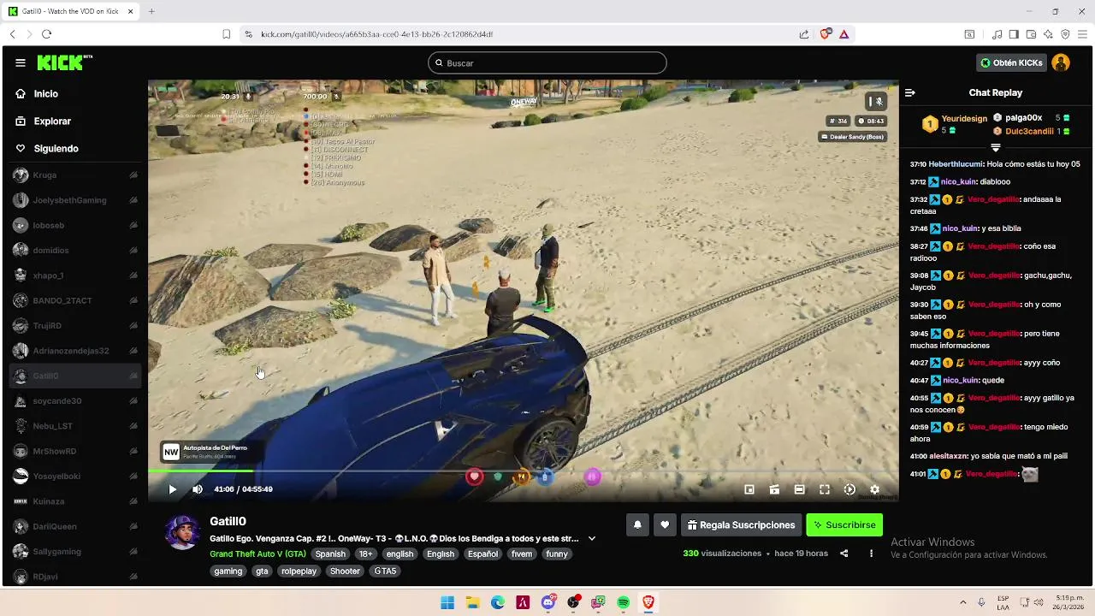
Task: Expand the stream title dropdown
Action: click(x=591, y=539)
